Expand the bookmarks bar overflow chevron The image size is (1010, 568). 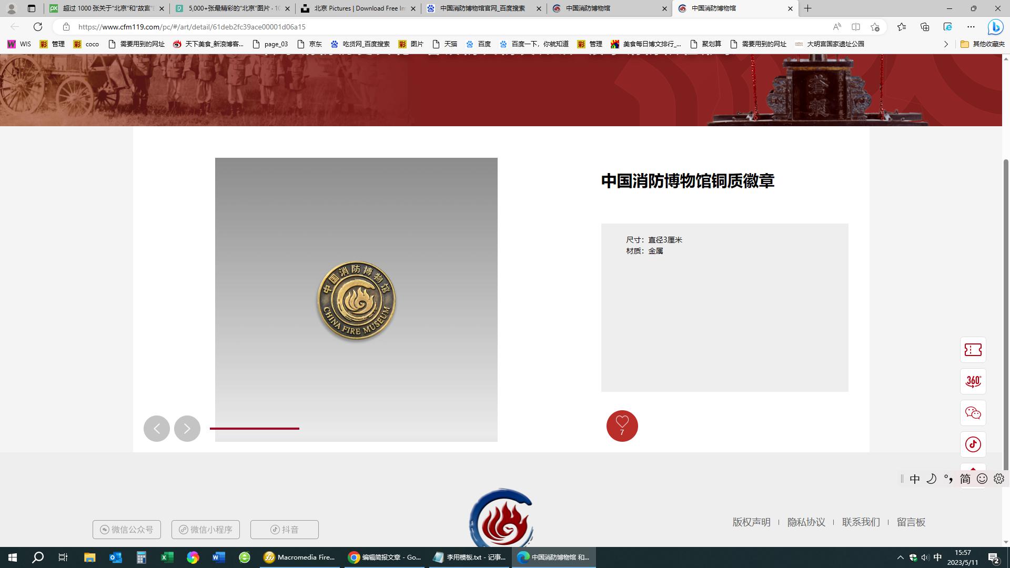945,44
